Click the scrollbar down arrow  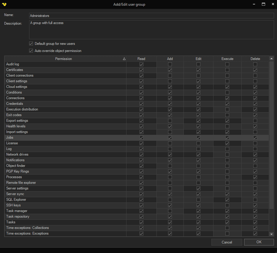coord(271,234)
